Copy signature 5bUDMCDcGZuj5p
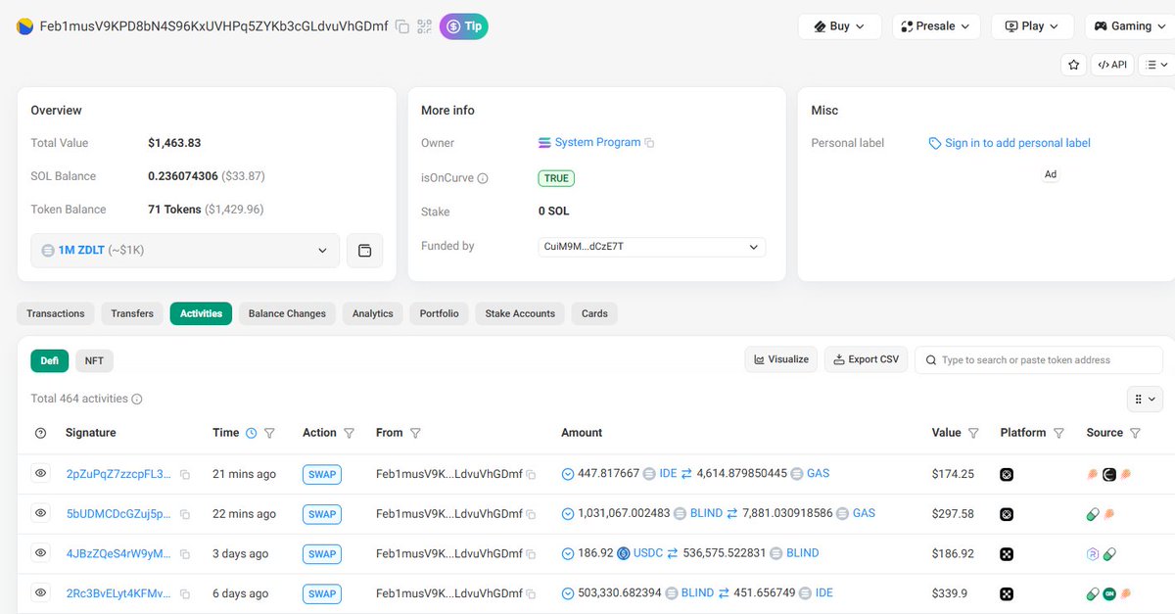The height and width of the screenshot is (614, 1175). (x=185, y=515)
